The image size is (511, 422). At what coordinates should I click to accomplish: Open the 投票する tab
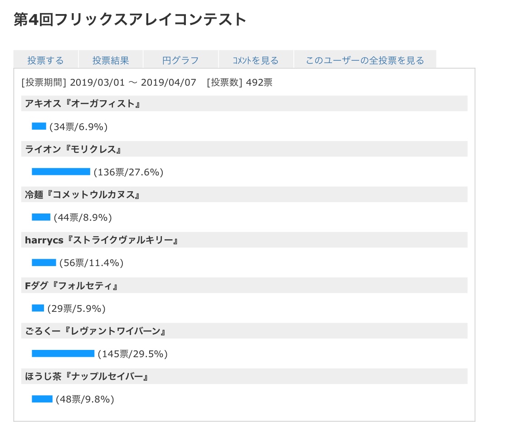tap(45, 60)
